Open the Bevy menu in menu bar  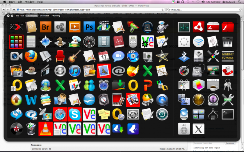(x=12, y=2)
